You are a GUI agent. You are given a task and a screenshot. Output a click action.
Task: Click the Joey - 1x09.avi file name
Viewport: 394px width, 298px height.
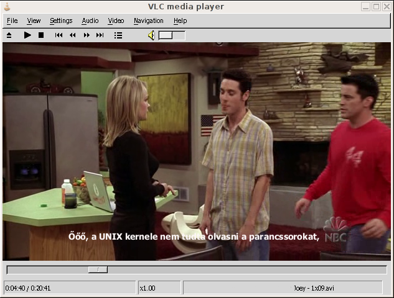coord(314,288)
